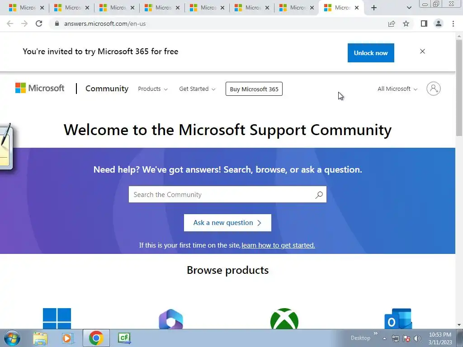The image size is (463, 347).
Task: Click the browser back arrow
Action: pyautogui.click(x=10, y=23)
